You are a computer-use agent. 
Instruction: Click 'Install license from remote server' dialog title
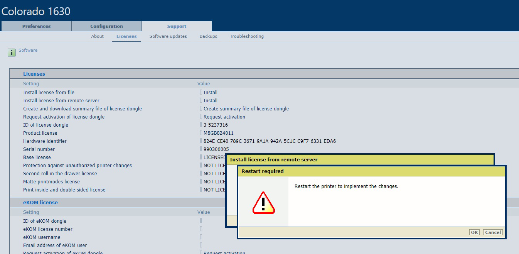274,159
